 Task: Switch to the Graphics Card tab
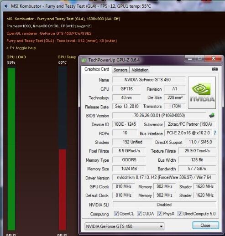point(97,69)
